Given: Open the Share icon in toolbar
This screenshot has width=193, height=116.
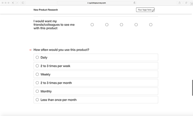Looking at the screenshot, I should (x=180, y=3).
